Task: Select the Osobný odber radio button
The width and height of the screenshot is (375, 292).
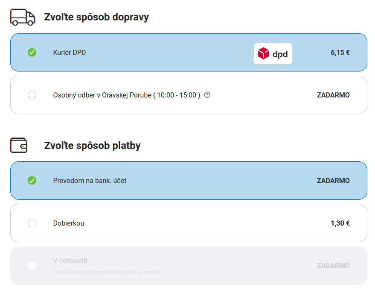Action: (x=32, y=95)
